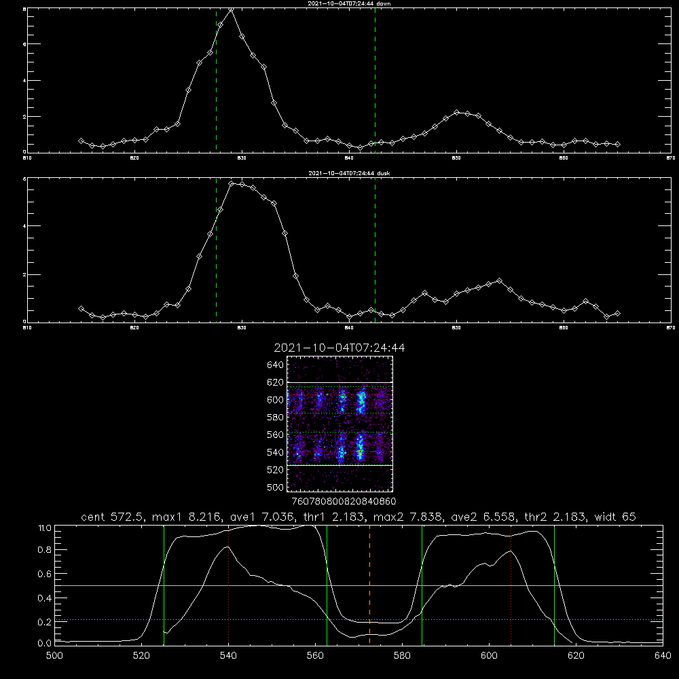This screenshot has width=679, height=679.
Task: Click the bottom plot x-axis label 640
Action: pyautogui.click(x=663, y=656)
